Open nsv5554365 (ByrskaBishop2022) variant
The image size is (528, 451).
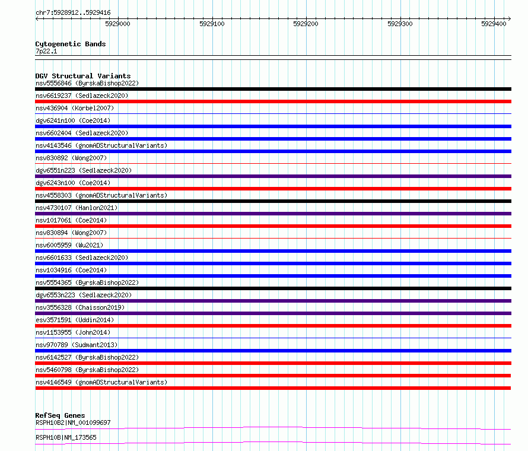[x=87, y=282]
